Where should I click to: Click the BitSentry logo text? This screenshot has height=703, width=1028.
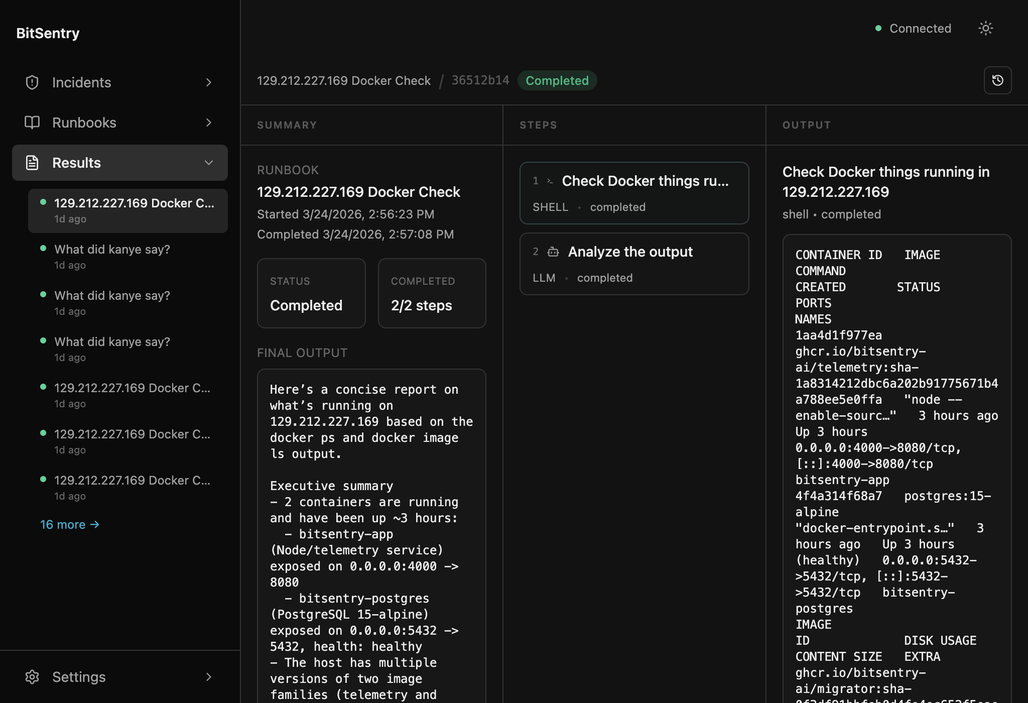(48, 33)
